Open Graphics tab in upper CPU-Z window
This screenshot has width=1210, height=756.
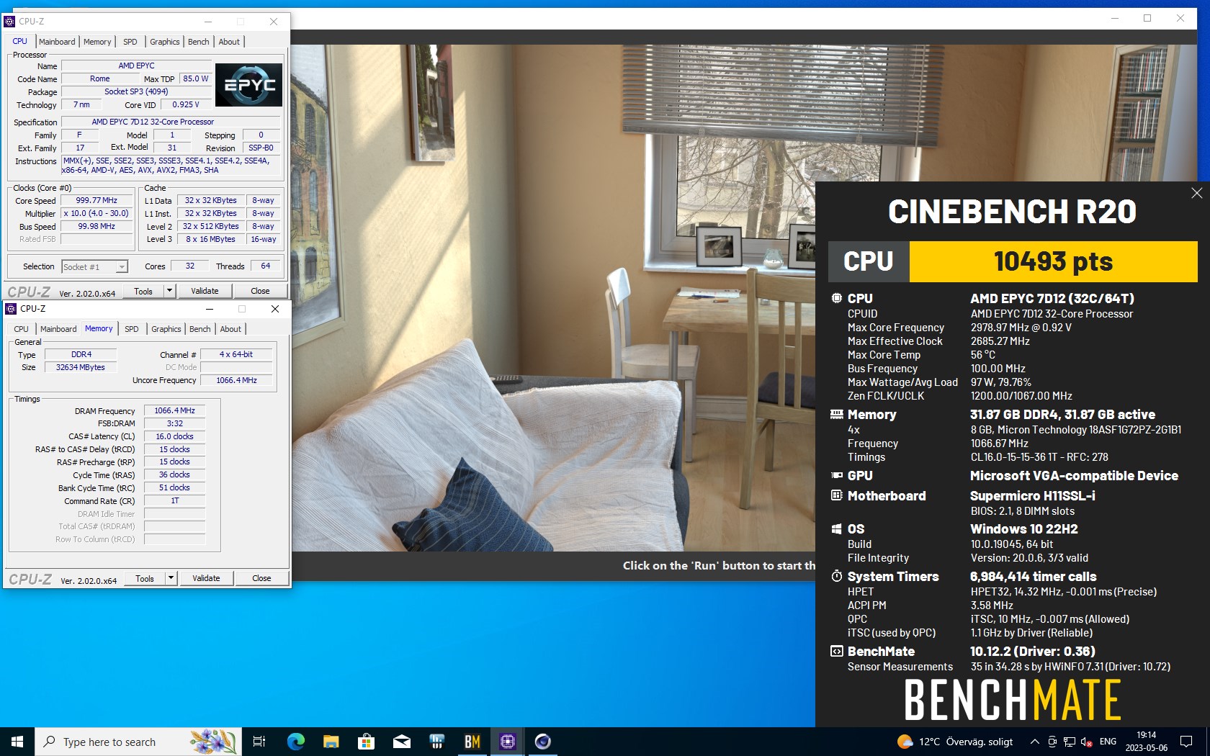point(164,42)
